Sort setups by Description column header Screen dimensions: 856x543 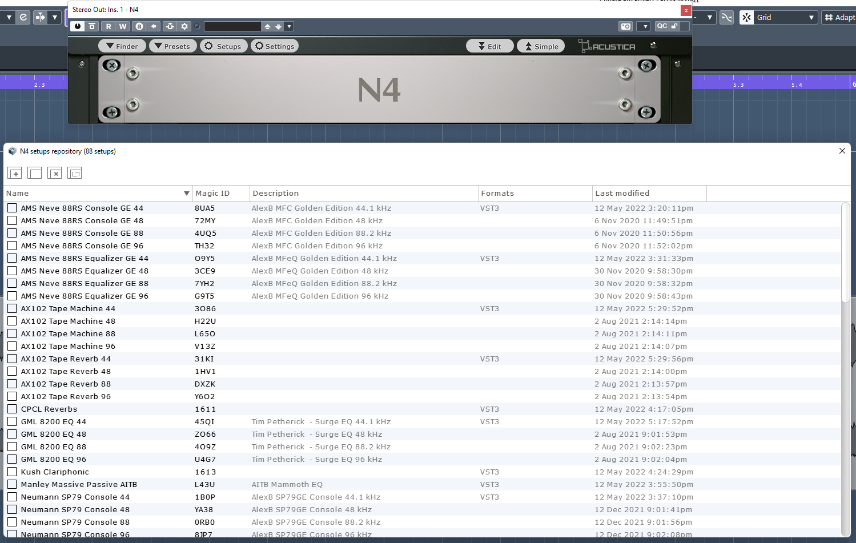coord(364,194)
